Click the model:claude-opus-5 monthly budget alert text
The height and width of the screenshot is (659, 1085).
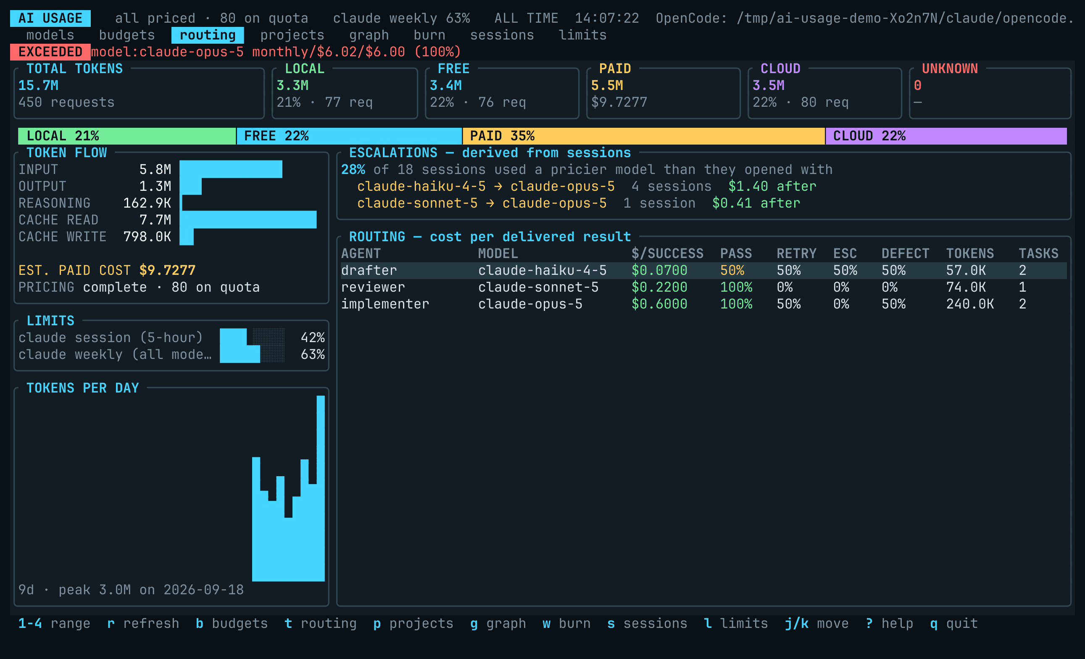click(x=276, y=52)
